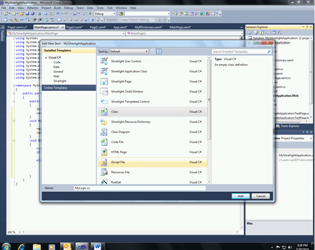The width and height of the screenshot is (315, 250).
Task: Close the MainPage.xaml.cs tab
Action: click(63, 27)
